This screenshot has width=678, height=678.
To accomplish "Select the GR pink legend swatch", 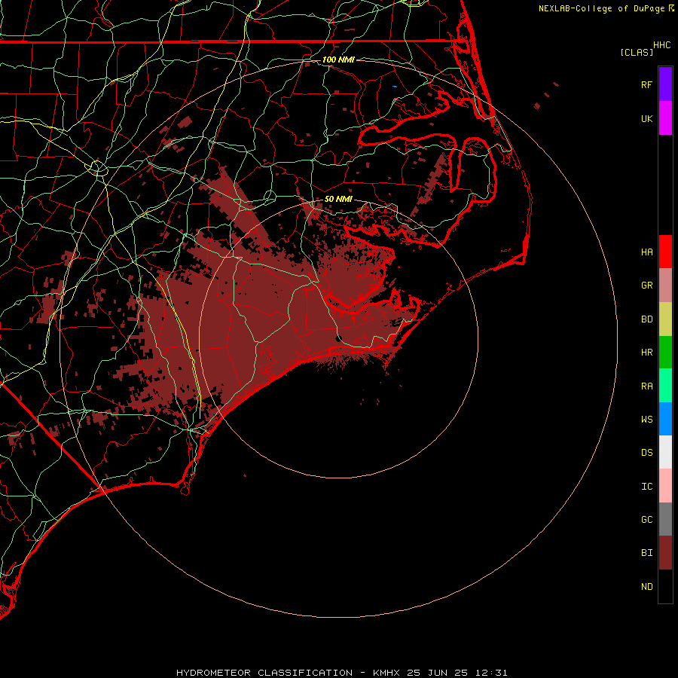I will pyautogui.click(x=665, y=286).
